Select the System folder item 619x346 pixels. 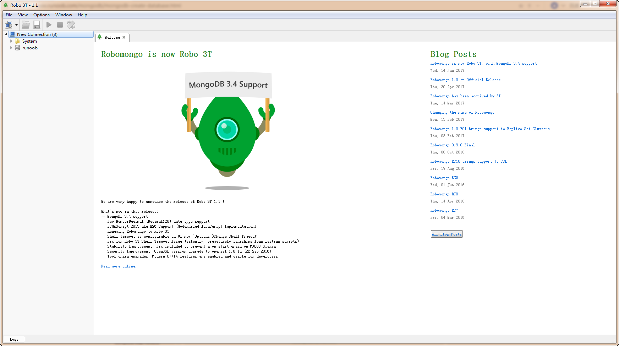[x=29, y=41]
